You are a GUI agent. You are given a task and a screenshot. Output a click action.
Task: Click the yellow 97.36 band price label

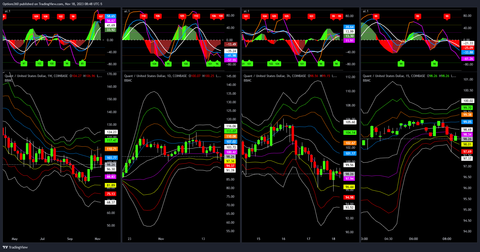(x=230, y=161)
